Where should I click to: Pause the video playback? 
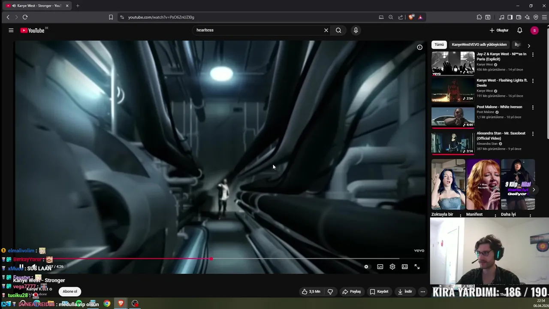21,267
